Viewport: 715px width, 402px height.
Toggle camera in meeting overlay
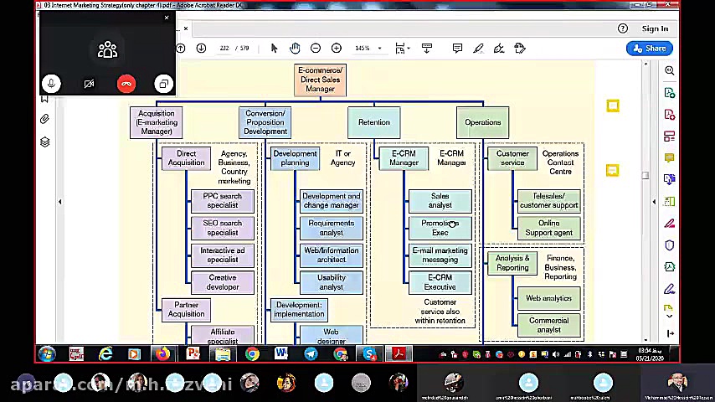(89, 84)
